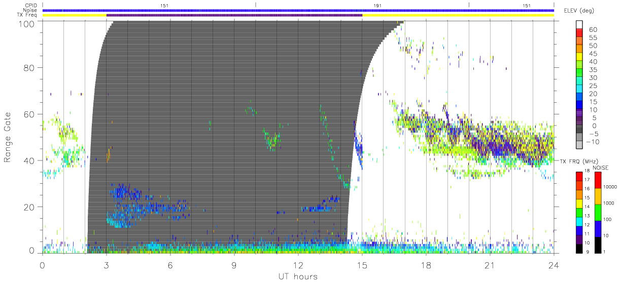The image size is (623, 287).
Task: Click the NOISE legend value 10000
Action: tap(610, 187)
